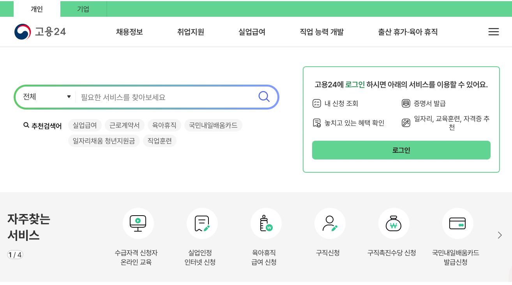512x285 pixels.
Task: Open the 채용정보 menu
Action: [129, 32]
